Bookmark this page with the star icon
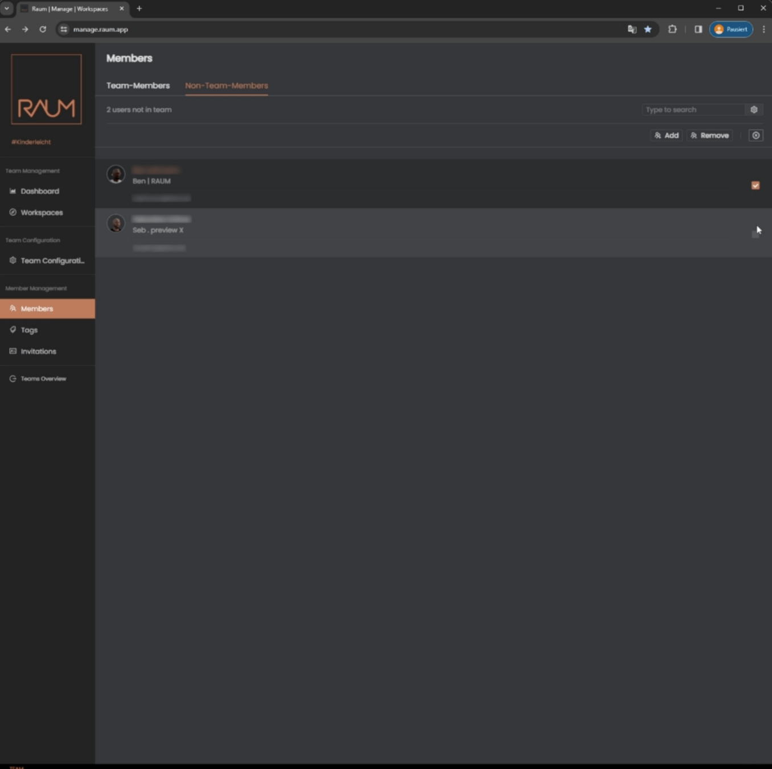772x769 pixels. [x=648, y=30]
